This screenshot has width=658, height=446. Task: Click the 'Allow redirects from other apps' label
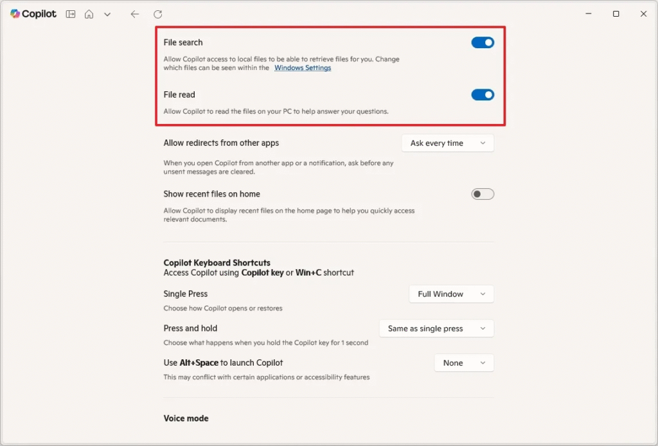(x=221, y=143)
